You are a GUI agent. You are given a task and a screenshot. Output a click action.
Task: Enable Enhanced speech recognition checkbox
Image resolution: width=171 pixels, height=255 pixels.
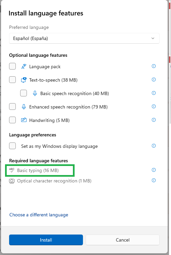(12, 107)
